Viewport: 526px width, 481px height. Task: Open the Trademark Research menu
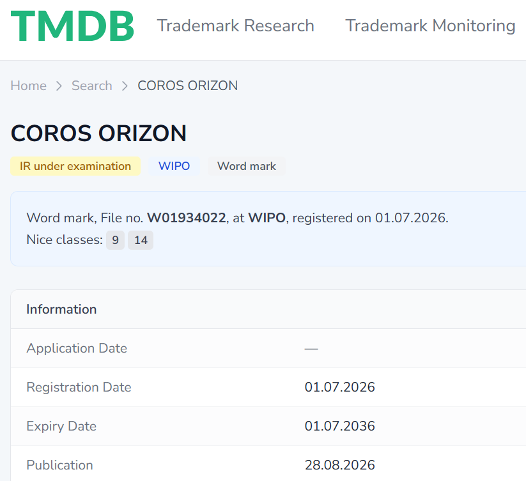(235, 26)
